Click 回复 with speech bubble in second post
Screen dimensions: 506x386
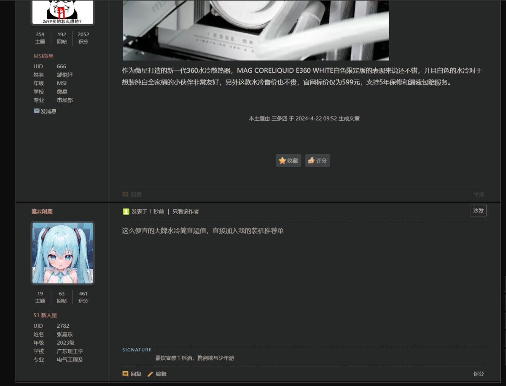click(132, 374)
